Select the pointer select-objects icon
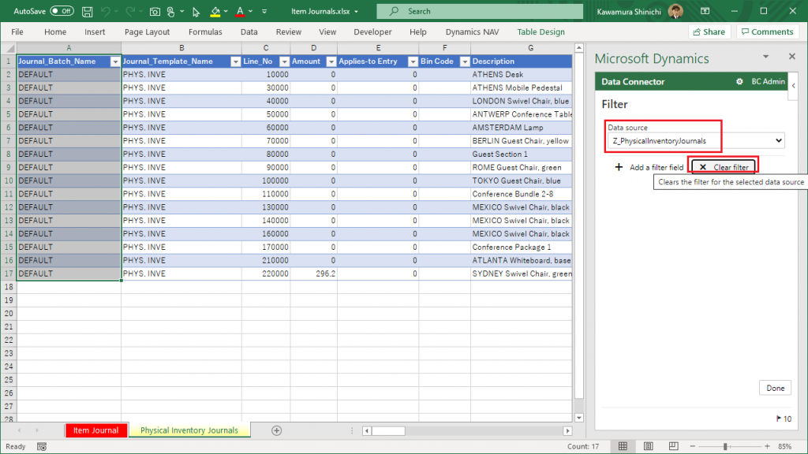 pyautogui.click(x=196, y=11)
